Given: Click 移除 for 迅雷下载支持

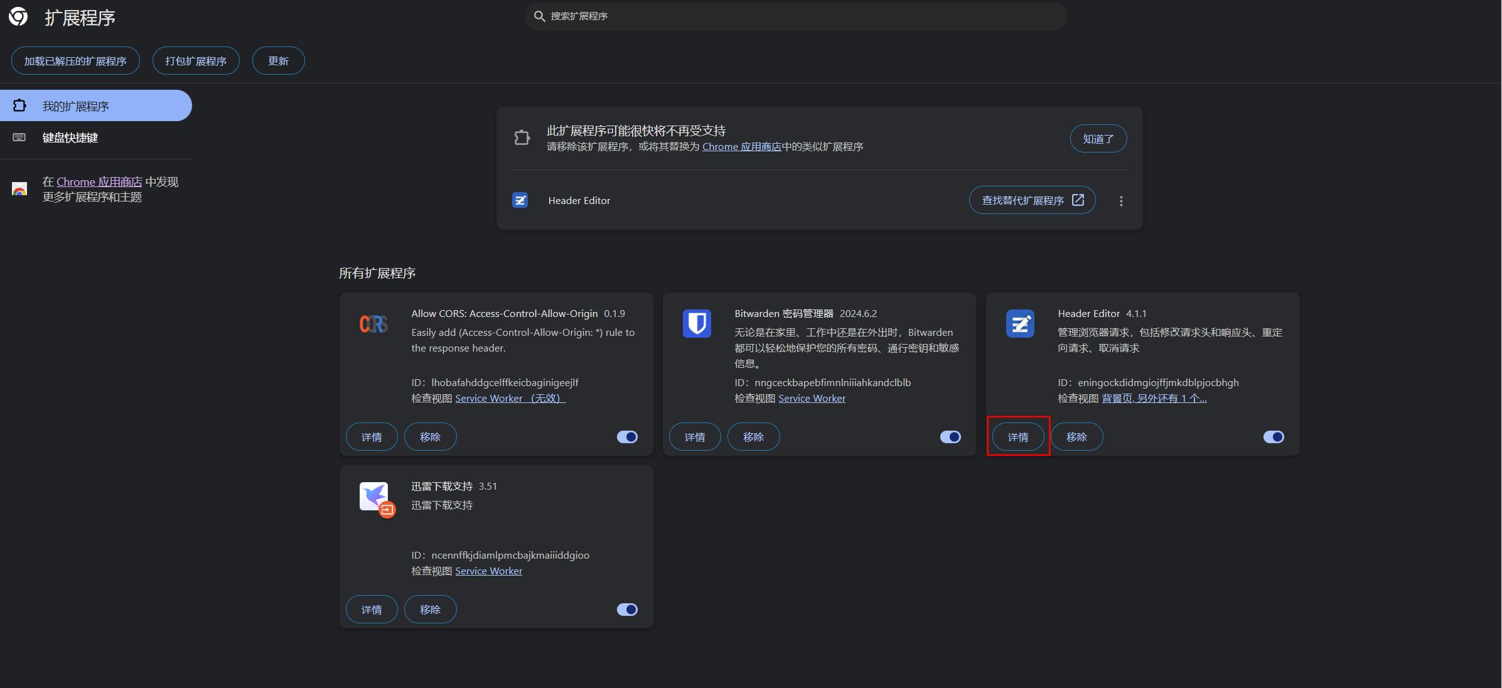Looking at the screenshot, I should (430, 610).
